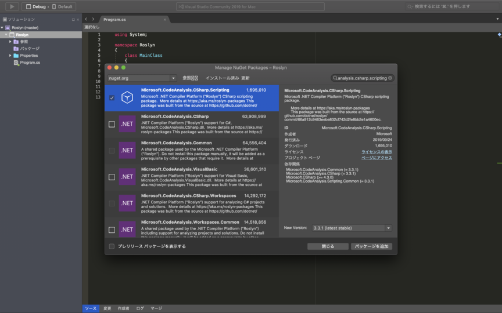
Task: Check the Microsoft.CodeAnalysis.VisualBasic package checkbox
Action: click(x=112, y=177)
